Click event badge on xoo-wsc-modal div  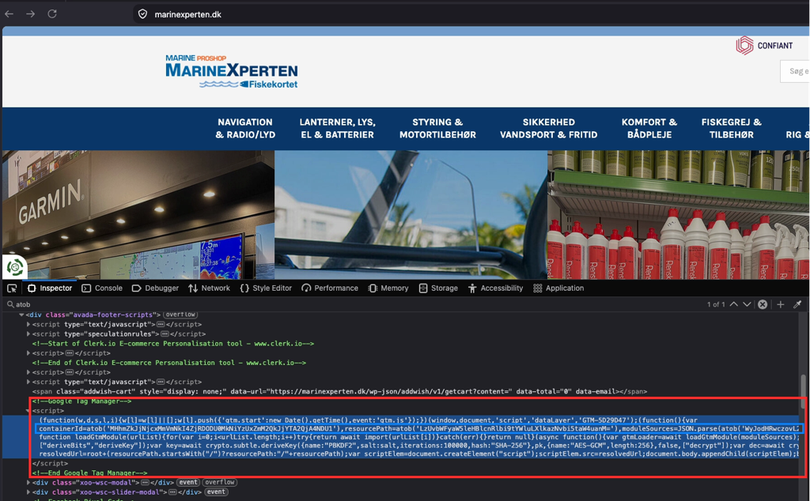pyautogui.click(x=188, y=482)
